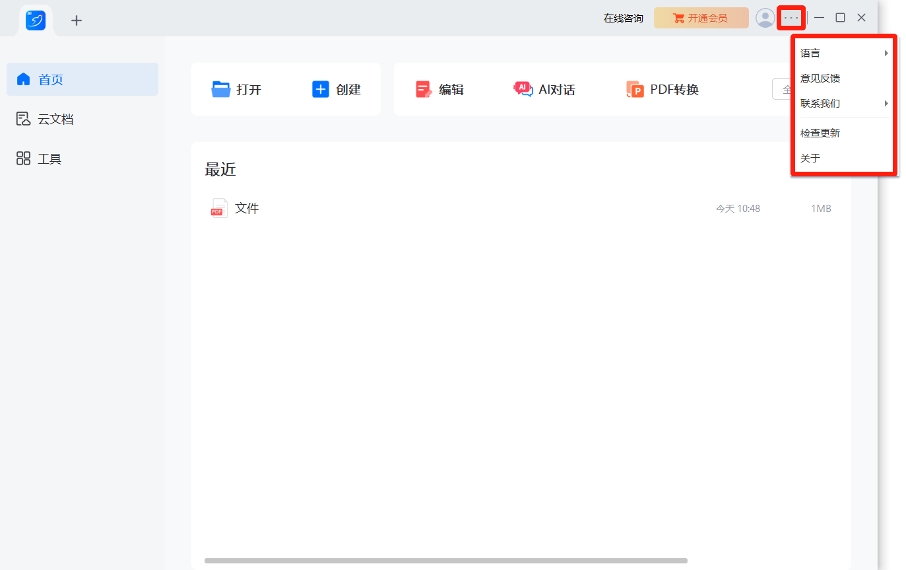The image size is (906, 570).
Task: Select 云文档 in the sidebar
Action: [x=82, y=119]
